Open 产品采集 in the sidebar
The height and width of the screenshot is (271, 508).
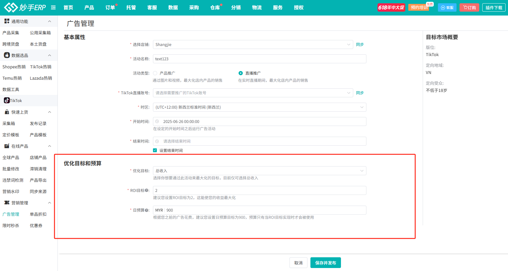click(11, 33)
